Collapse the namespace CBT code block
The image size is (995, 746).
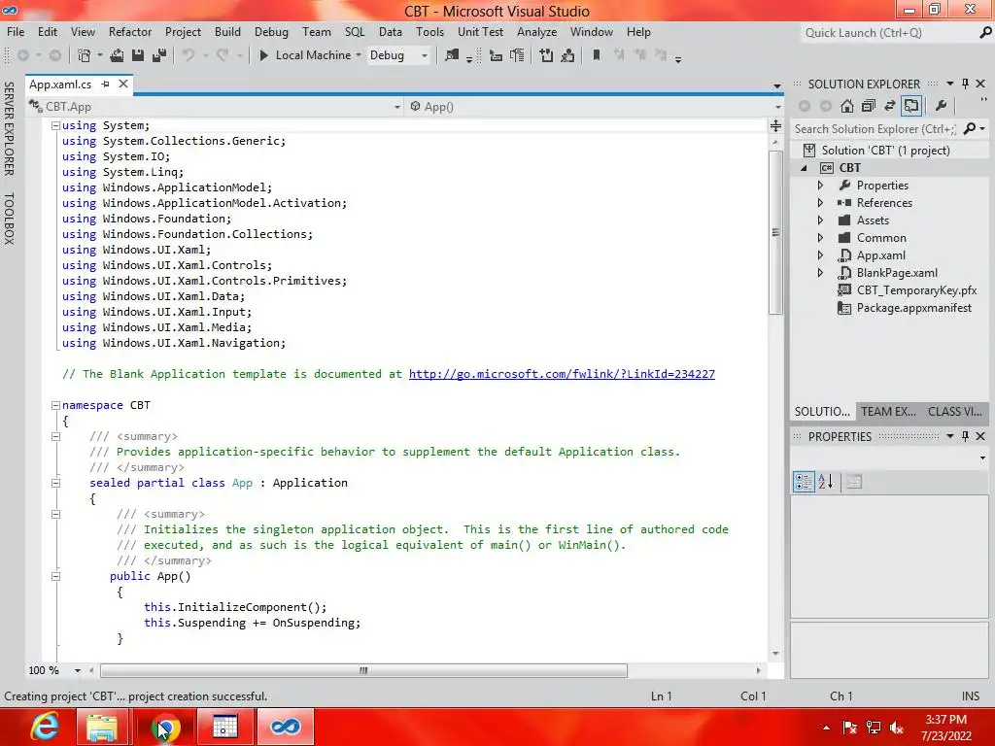[x=55, y=405]
